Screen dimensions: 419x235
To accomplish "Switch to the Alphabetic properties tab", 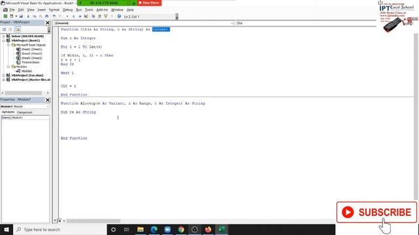I will [x=9, y=112].
